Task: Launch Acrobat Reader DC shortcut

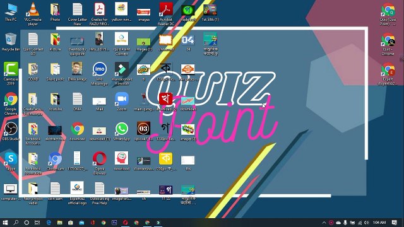Action: [165, 14]
